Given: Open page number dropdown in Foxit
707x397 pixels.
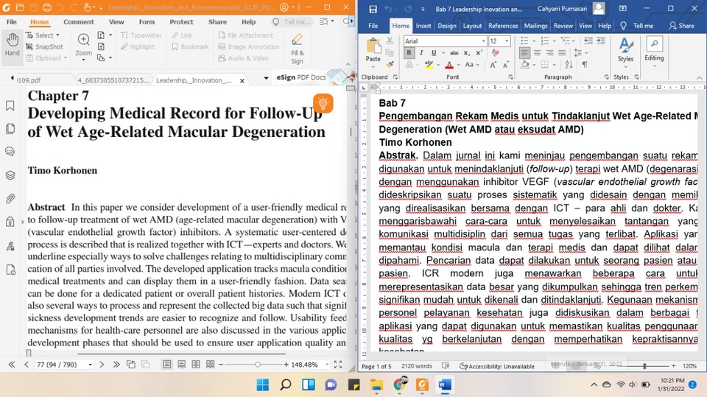Looking at the screenshot, I should click(x=90, y=364).
